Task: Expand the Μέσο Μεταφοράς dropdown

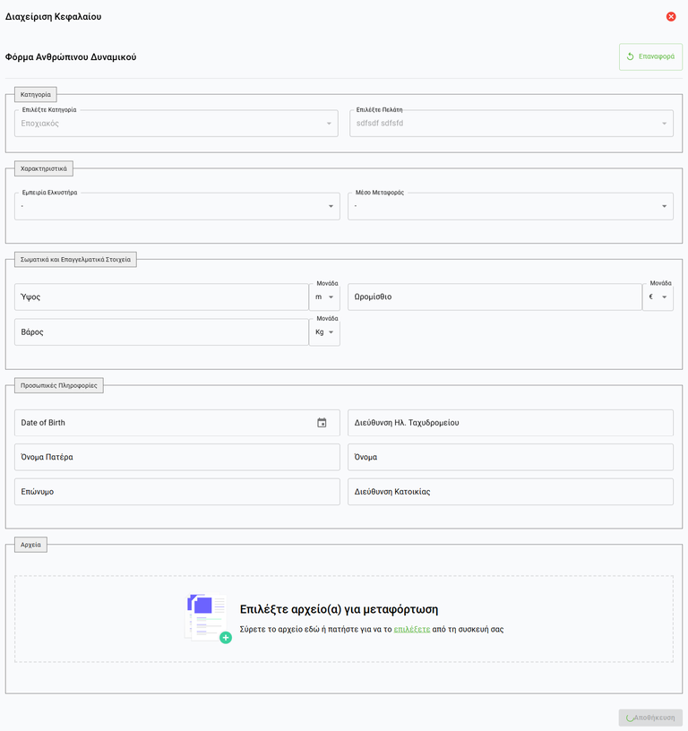Action: [x=511, y=206]
